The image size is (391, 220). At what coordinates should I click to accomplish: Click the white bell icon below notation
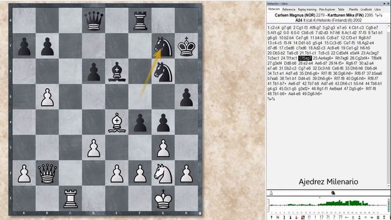coord(271,193)
